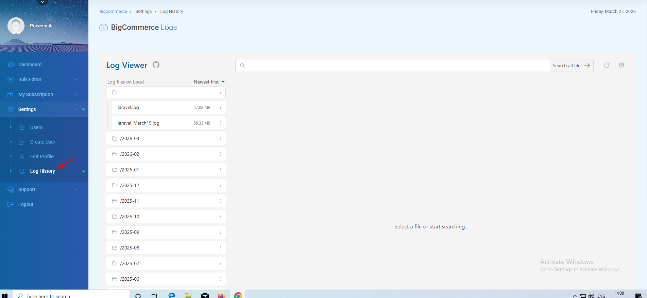Click the Bulk Editor plus icon
Image resolution: width=647 pixels, height=298 pixels.
point(11,79)
